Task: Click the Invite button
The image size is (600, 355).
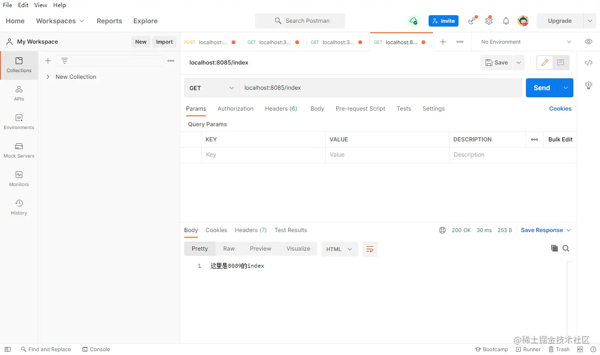Action: (443, 21)
